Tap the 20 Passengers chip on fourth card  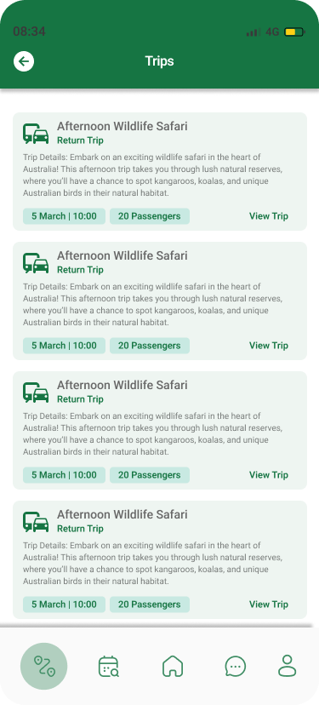coord(150,605)
